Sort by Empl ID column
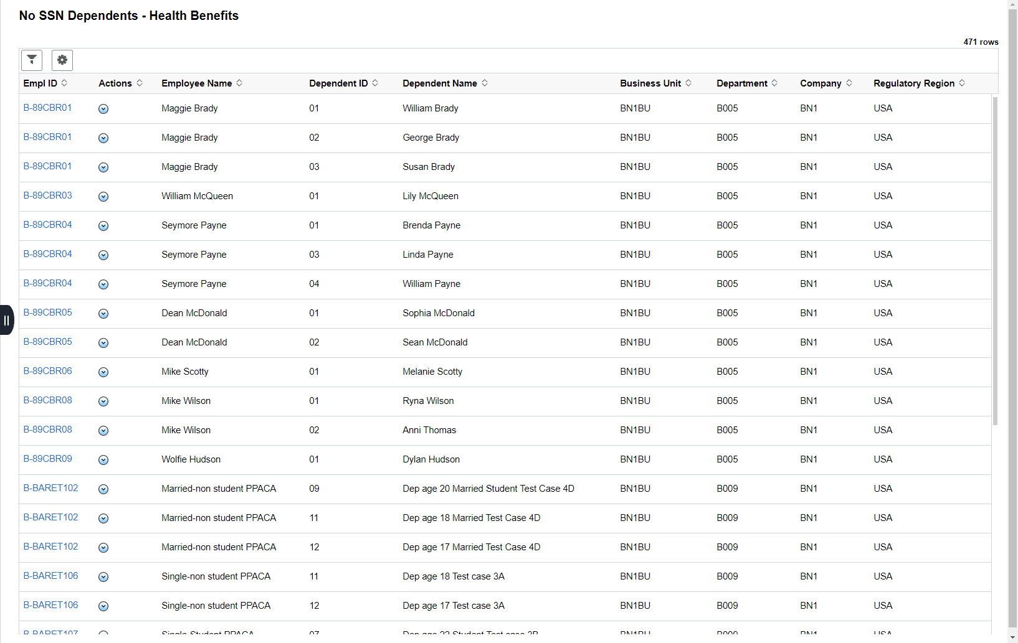 (x=45, y=83)
